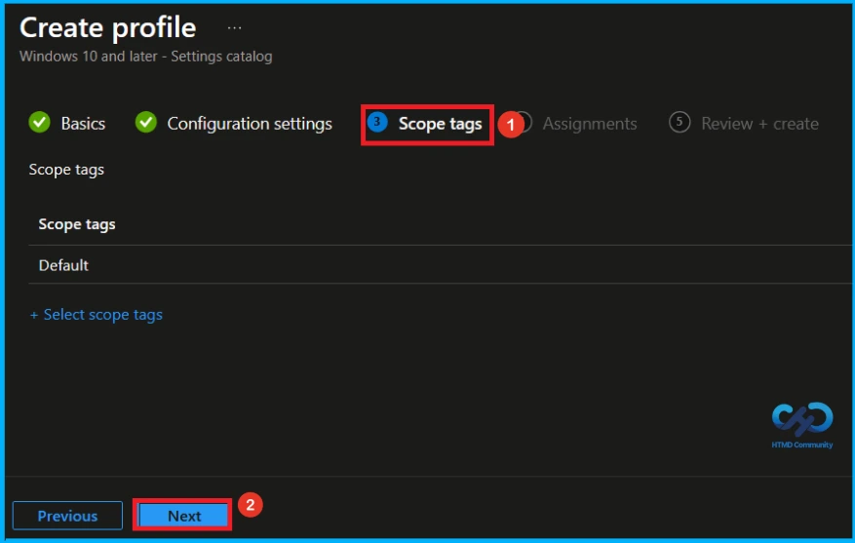The height and width of the screenshot is (543, 855).
Task: Jump to the Assignments step
Action: point(590,124)
